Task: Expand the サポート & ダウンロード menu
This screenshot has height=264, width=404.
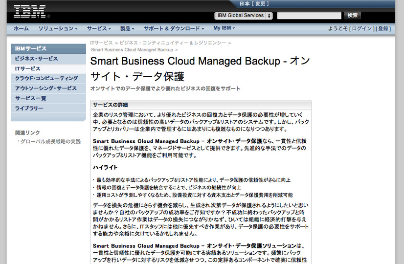Action: click(x=174, y=28)
